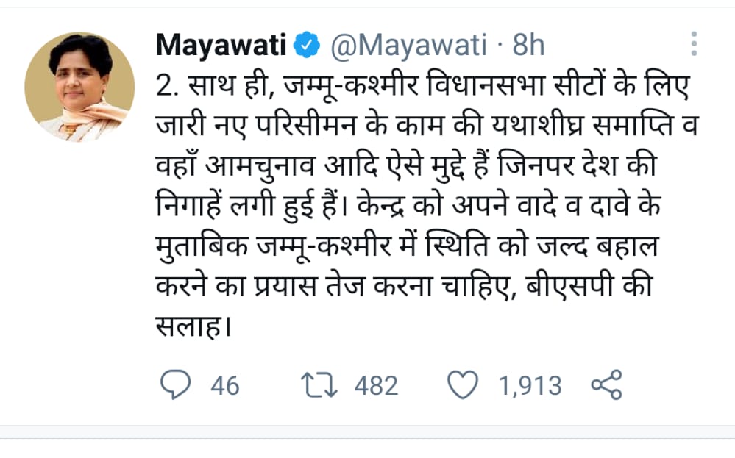
Task: Retweet this post using the arrows icon
Action: pyautogui.click(x=319, y=384)
